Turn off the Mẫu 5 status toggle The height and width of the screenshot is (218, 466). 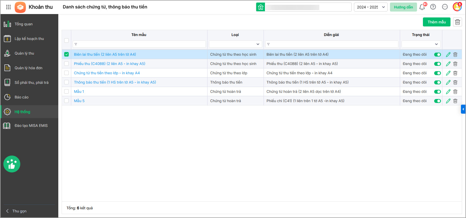pos(438,101)
